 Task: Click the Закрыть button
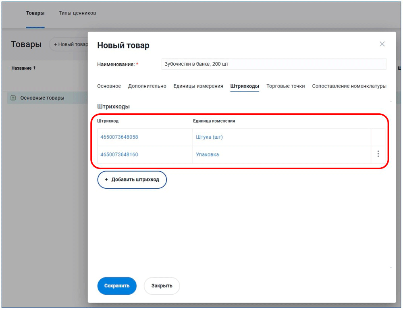(162, 286)
